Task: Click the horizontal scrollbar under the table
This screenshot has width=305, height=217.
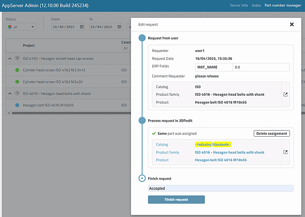Action: point(69,113)
